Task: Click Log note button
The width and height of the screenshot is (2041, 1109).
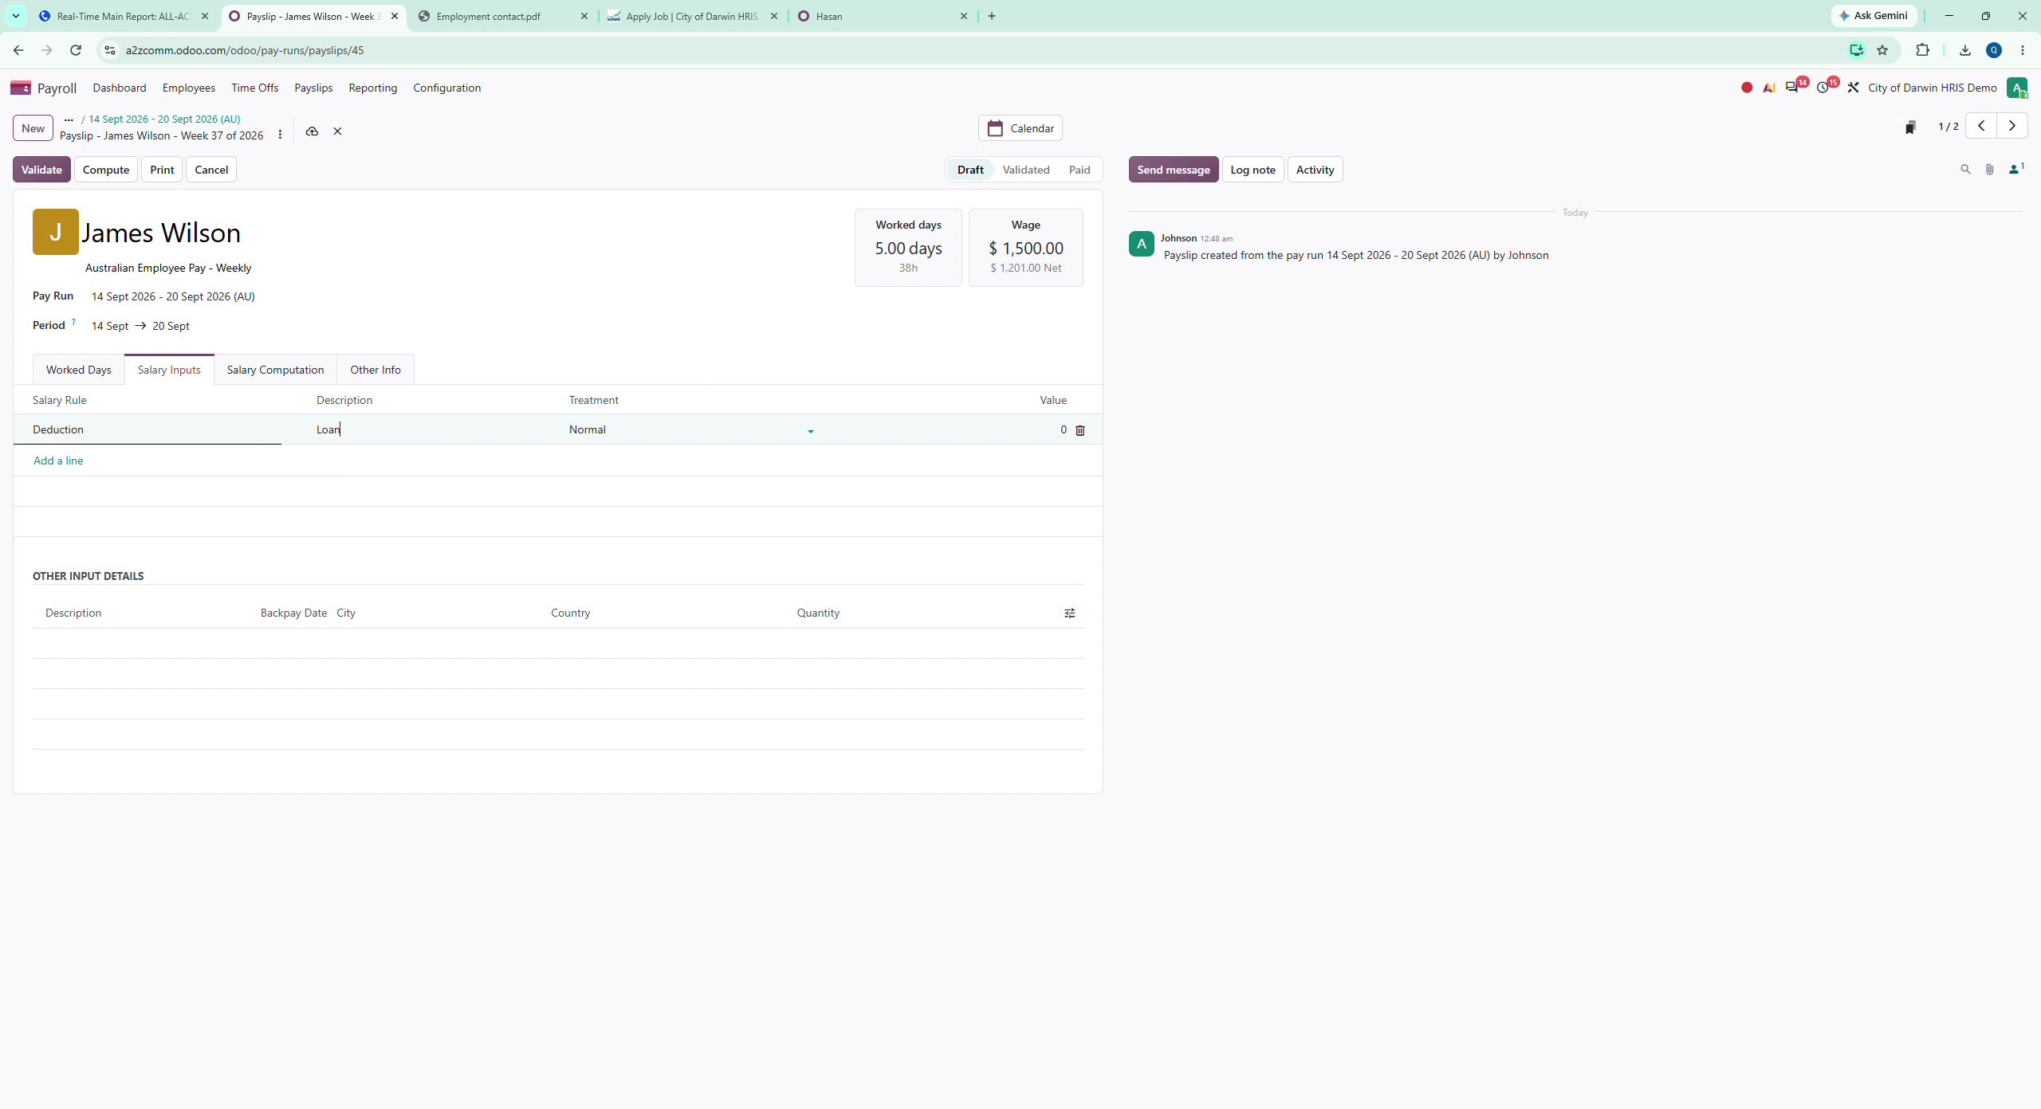Action: (1253, 170)
